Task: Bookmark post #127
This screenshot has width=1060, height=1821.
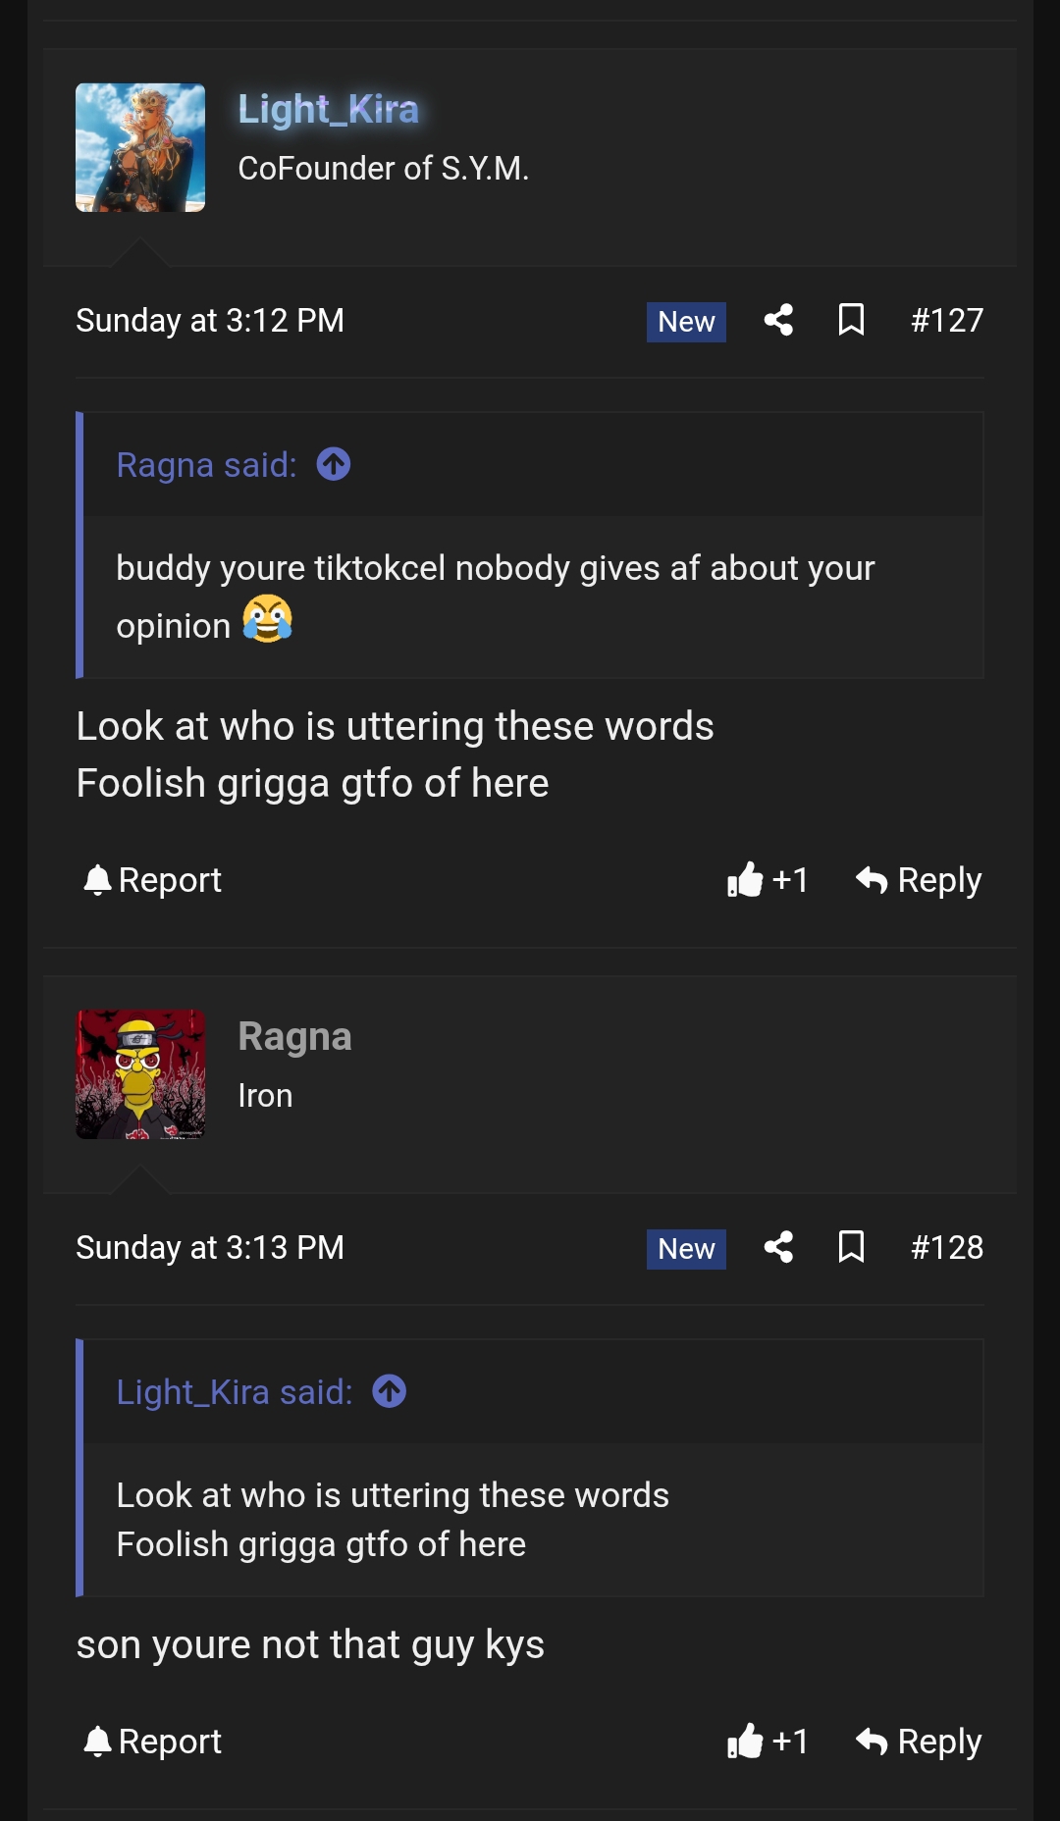Action: click(850, 320)
